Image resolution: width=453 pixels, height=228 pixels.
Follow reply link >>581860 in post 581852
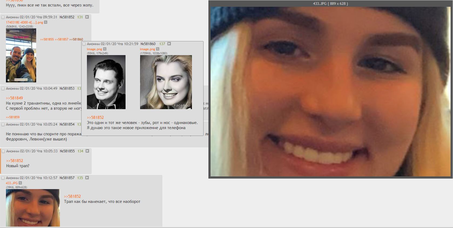pyautogui.click(x=76, y=39)
